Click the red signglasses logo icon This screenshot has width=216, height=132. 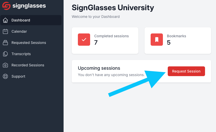(x=6, y=6)
